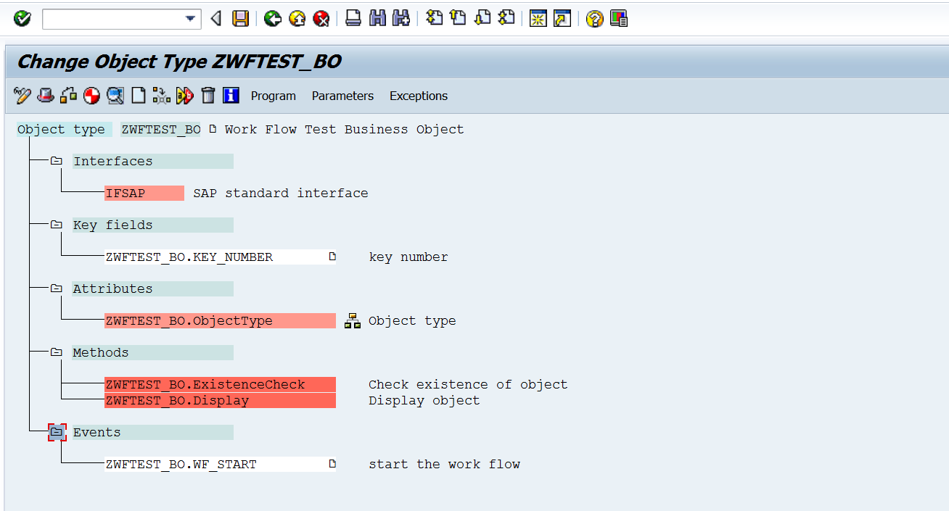This screenshot has width=949, height=511.
Task: Click the Exceptions button
Action: click(419, 96)
